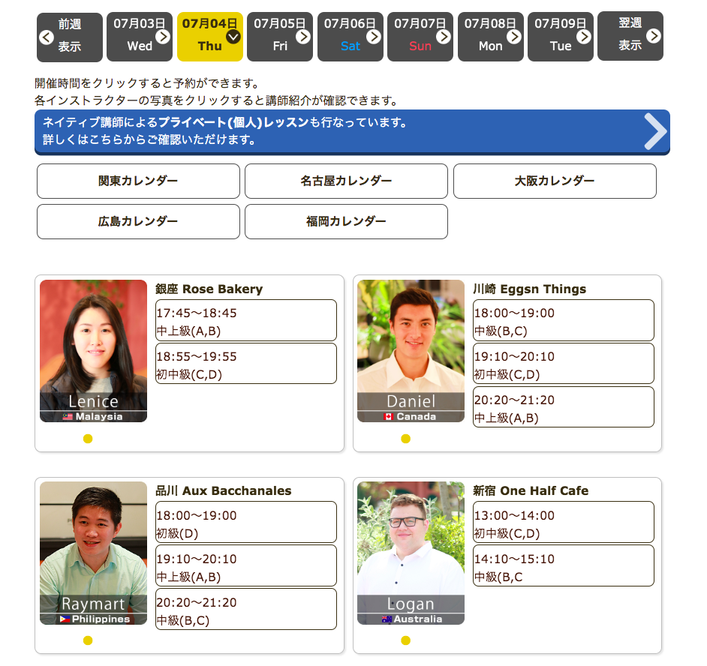Viewport: 707px width, 666px height.
Task: Click the yellow dot under Lenice's photo
Action: (x=88, y=439)
